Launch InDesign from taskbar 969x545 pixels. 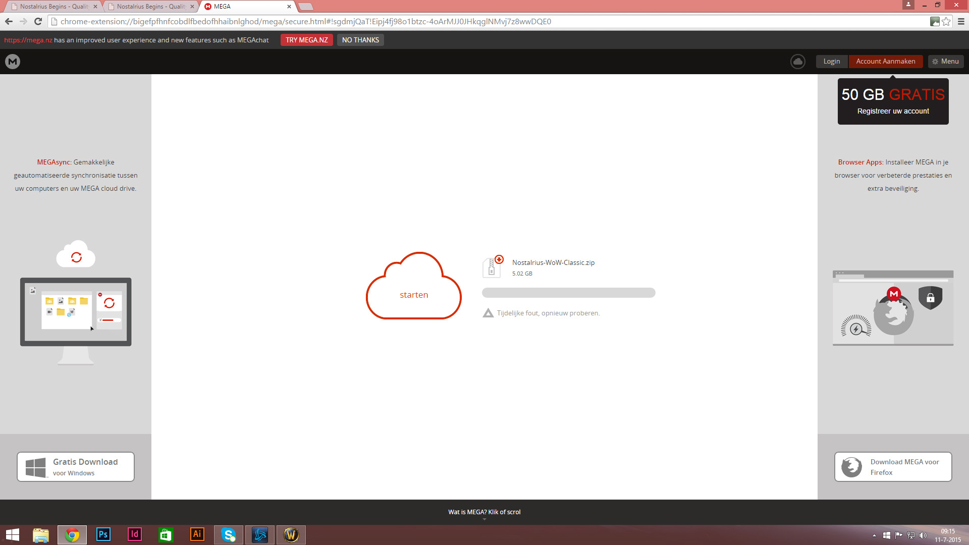tap(135, 535)
